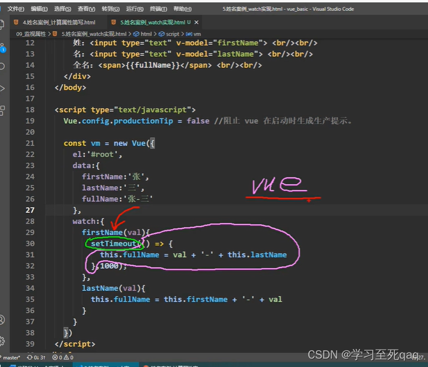Open the 终端(T) menu
Viewport: 428px width, 367px height.
[159, 9]
